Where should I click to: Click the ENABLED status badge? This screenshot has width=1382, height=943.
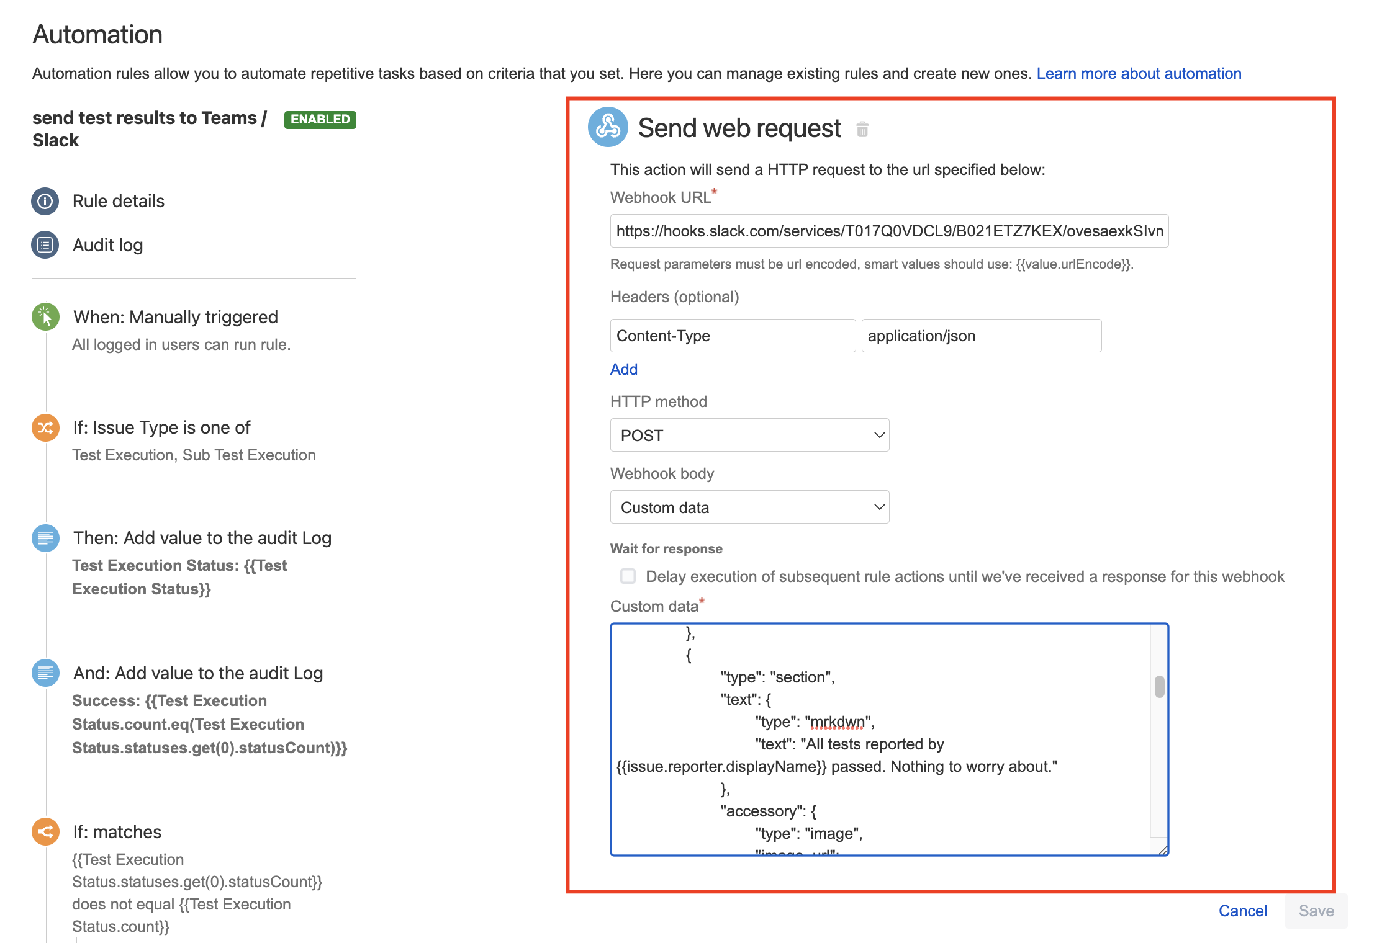320,119
